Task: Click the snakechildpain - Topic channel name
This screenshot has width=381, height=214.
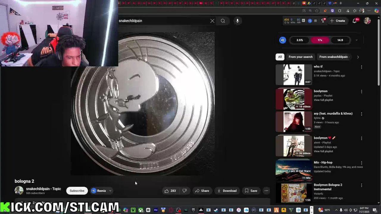Action: 43,189
